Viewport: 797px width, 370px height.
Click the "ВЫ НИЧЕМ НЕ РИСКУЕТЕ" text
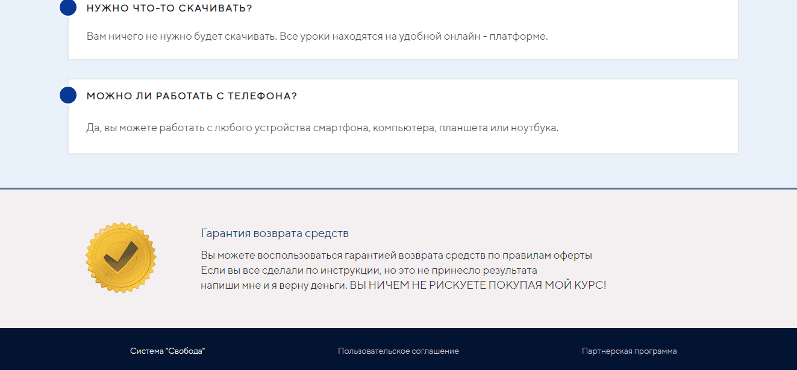pos(478,285)
